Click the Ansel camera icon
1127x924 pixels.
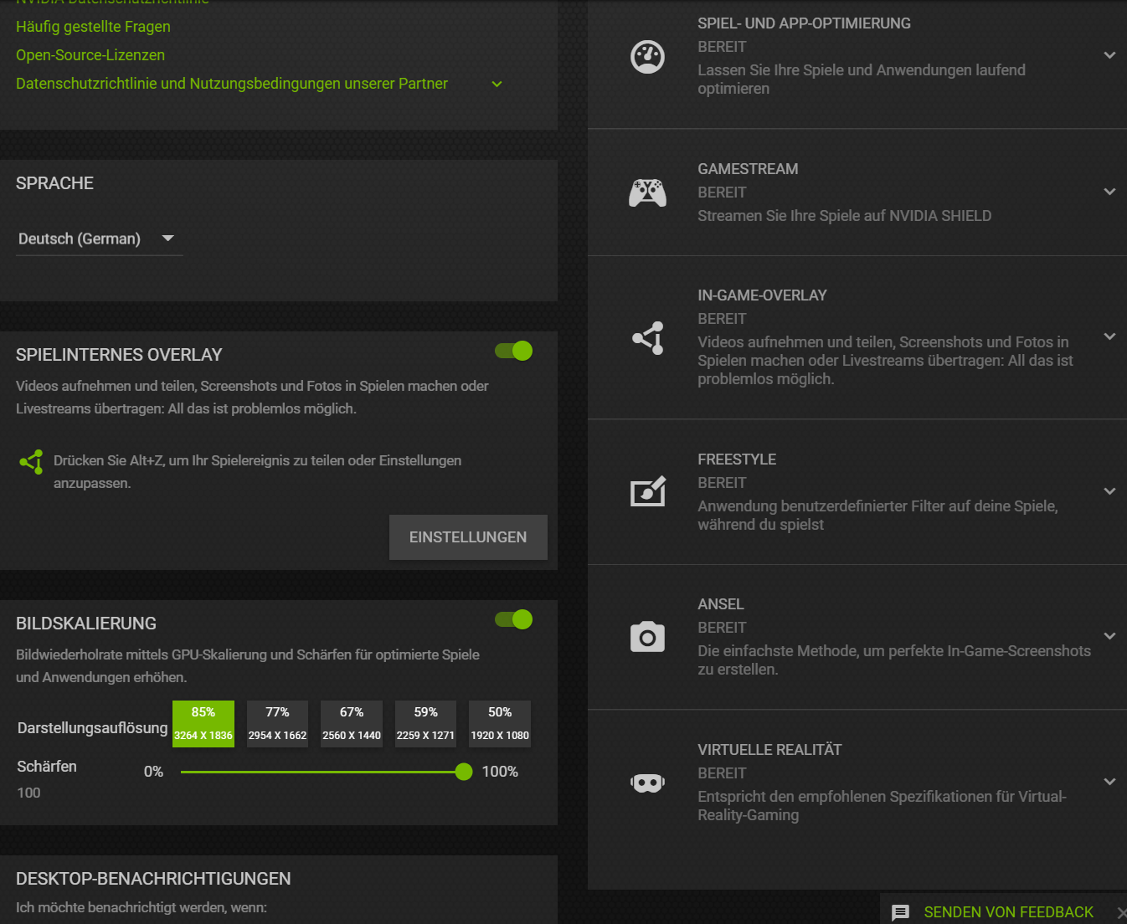(x=647, y=637)
